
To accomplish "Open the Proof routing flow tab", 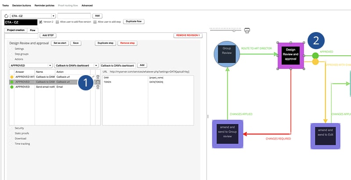I will click(x=68, y=5).
